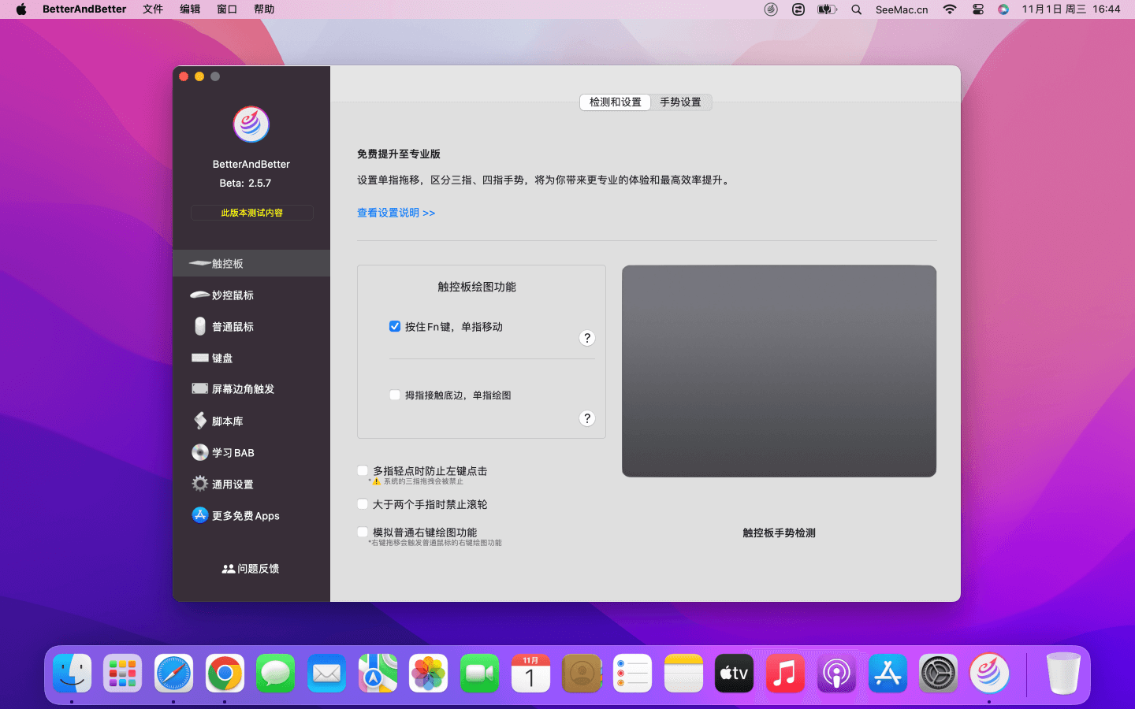Select the 检测和设置 tab

click(615, 102)
